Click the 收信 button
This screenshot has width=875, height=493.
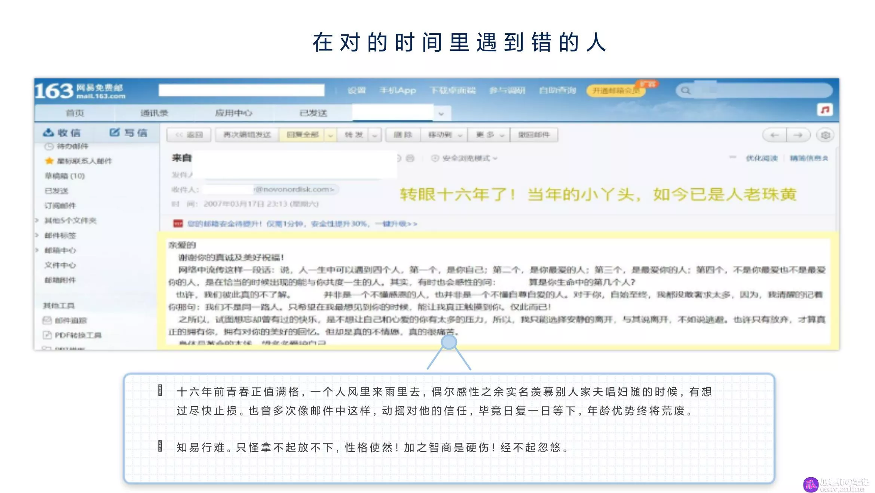[62, 133]
